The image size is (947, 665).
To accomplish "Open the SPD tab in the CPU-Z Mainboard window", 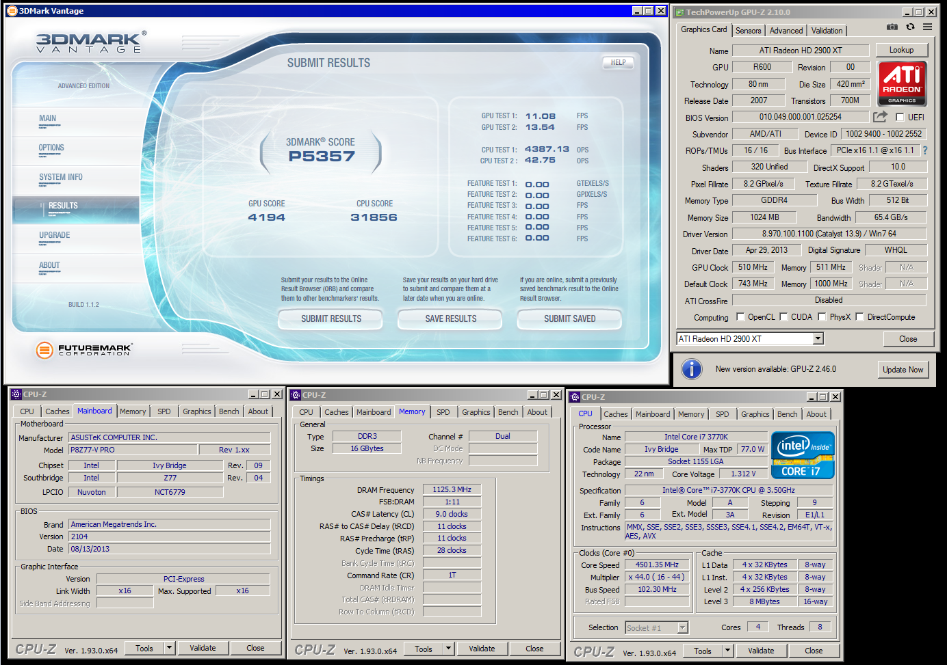I will click(164, 411).
